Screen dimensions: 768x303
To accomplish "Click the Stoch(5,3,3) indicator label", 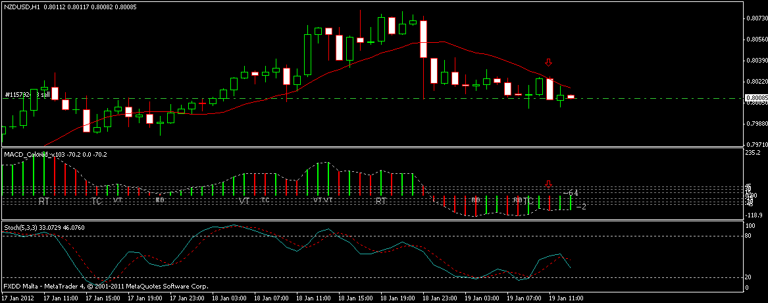I will [x=22, y=228].
